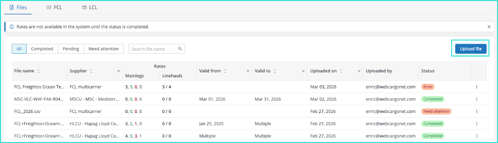This screenshot has height=143, width=498.
Task: Click the Upload file button
Action: [x=471, y=49]
